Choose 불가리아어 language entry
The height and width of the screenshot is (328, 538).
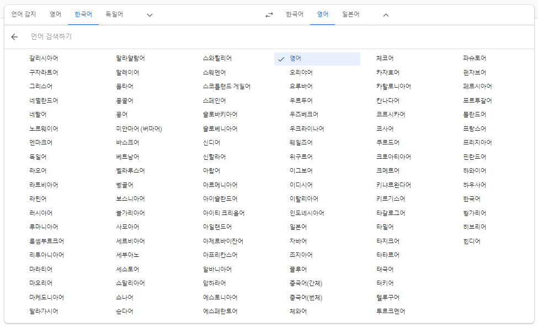point(130,213)
